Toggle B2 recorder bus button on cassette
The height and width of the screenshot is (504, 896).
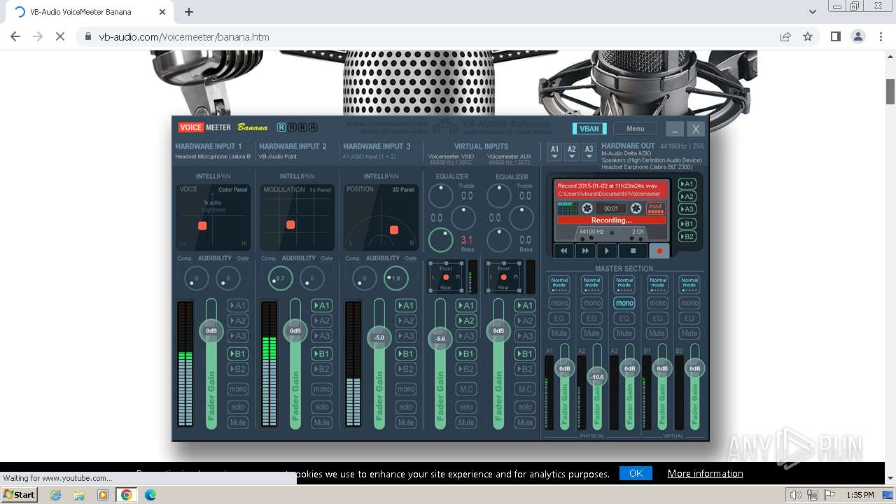click(x=687, y=237)
